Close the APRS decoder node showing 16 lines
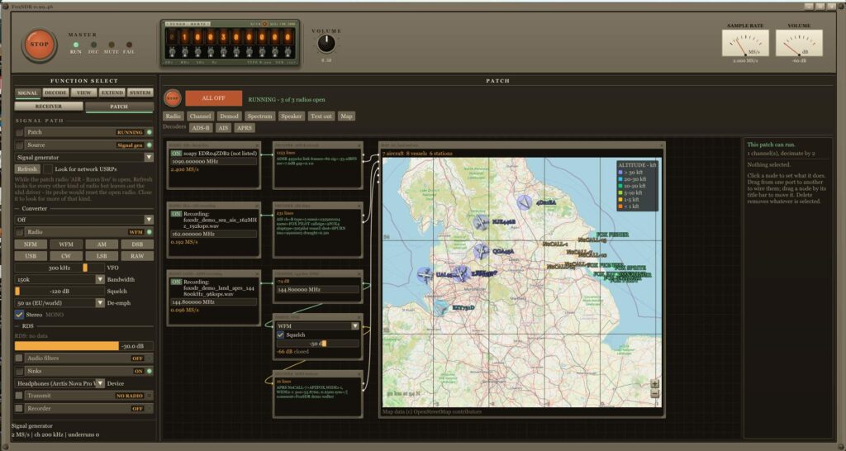Screen dimensions: 846x451 359,373
